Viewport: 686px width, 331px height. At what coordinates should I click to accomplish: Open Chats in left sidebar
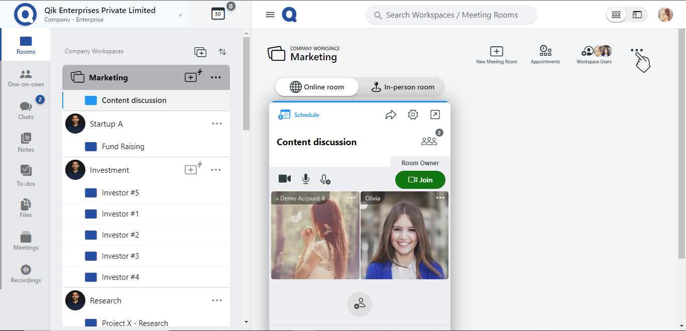tap(26, 111)
